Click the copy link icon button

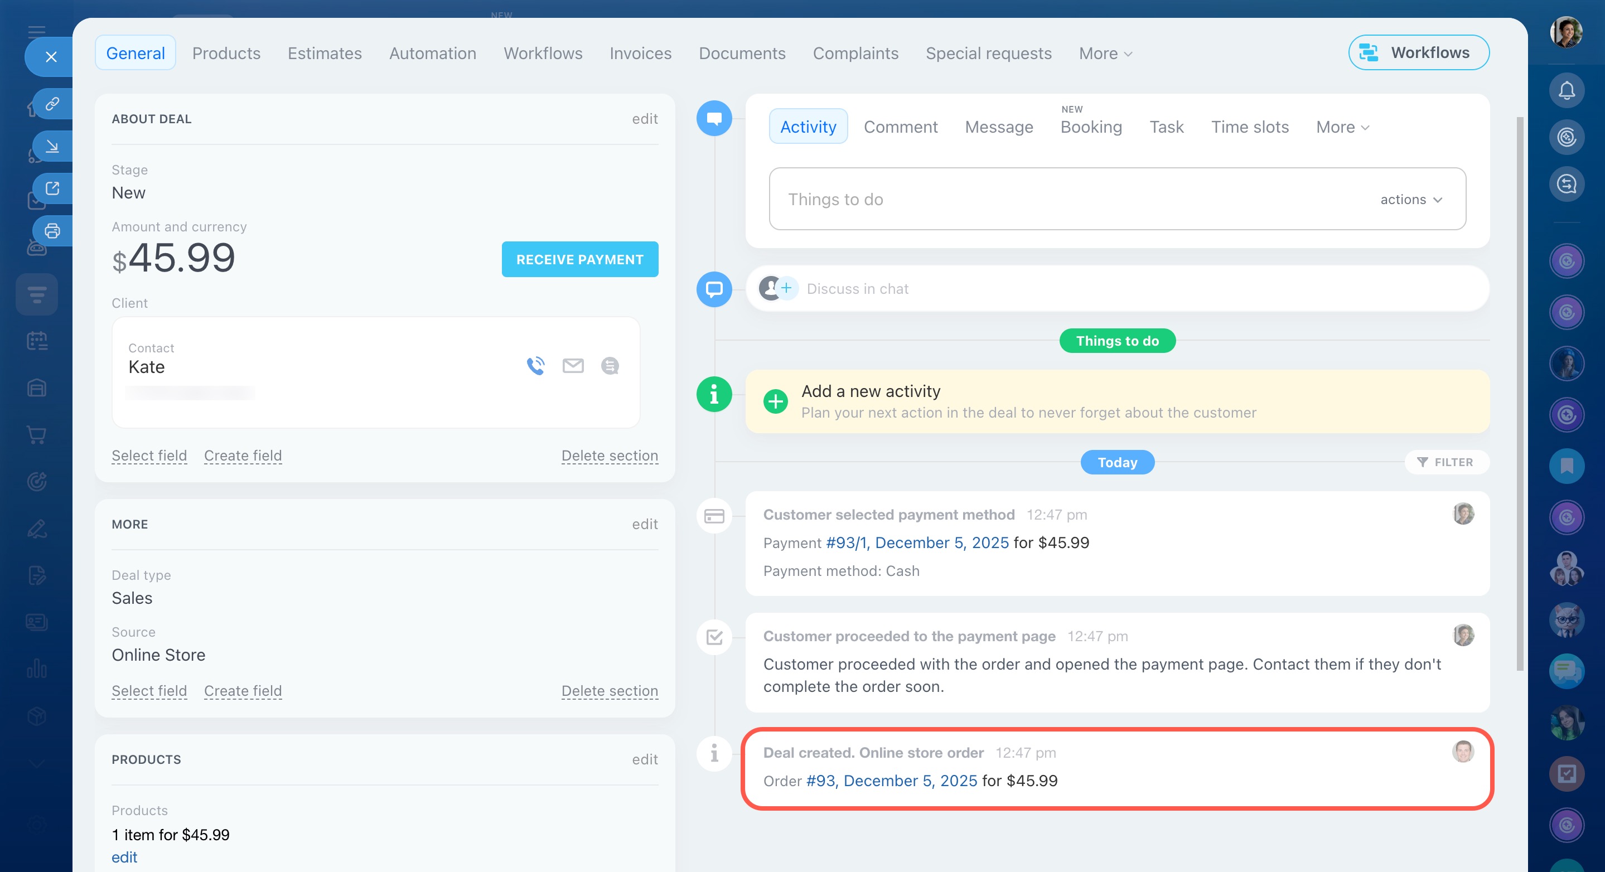pos(52,103)
